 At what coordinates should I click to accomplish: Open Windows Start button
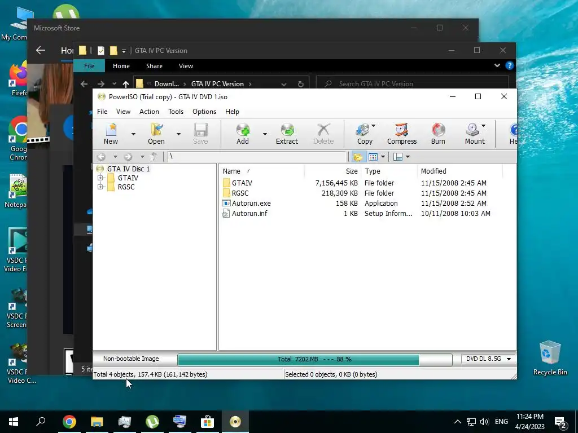click(14, 422)
